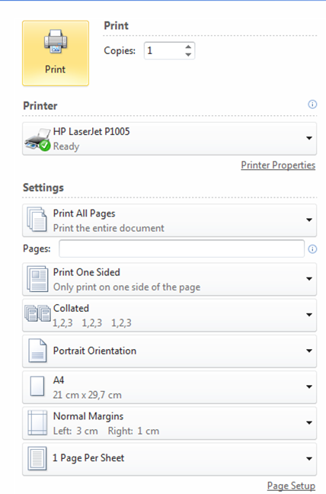Click the Portrait Orientation page icon
This screenshot has width=326, height=494.
click(x=37, y=351)
